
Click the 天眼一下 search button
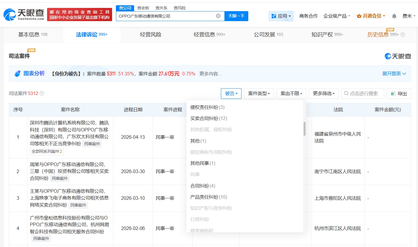pyautogui.click(x=236, y=16)
